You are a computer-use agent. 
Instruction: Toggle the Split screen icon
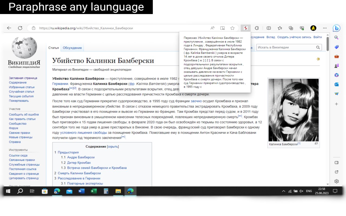(269, 28)
